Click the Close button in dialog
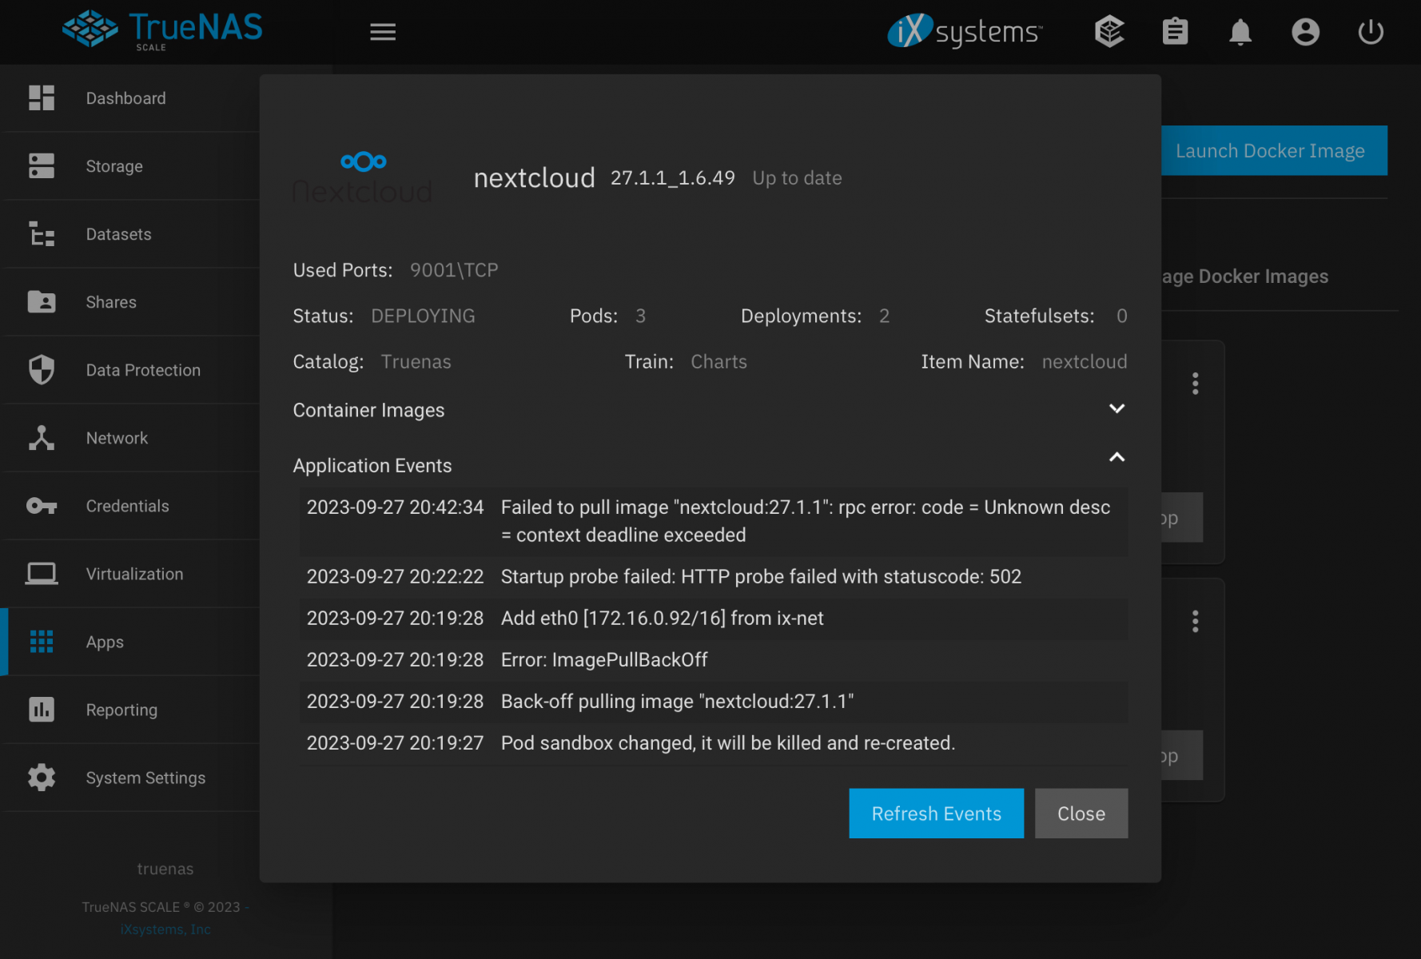The width and height of the screenshot is (1421, 959). click(1081, 814)
